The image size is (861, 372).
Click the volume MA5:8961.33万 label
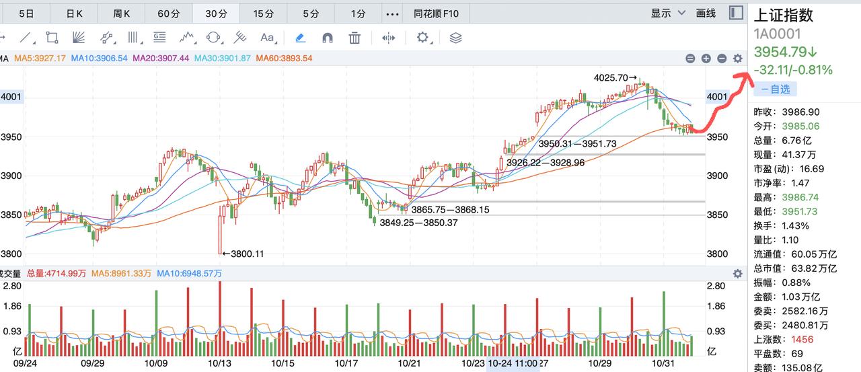coord(121,274)
